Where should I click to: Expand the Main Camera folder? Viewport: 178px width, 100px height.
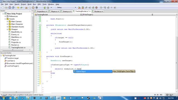[x=8, y=22]
